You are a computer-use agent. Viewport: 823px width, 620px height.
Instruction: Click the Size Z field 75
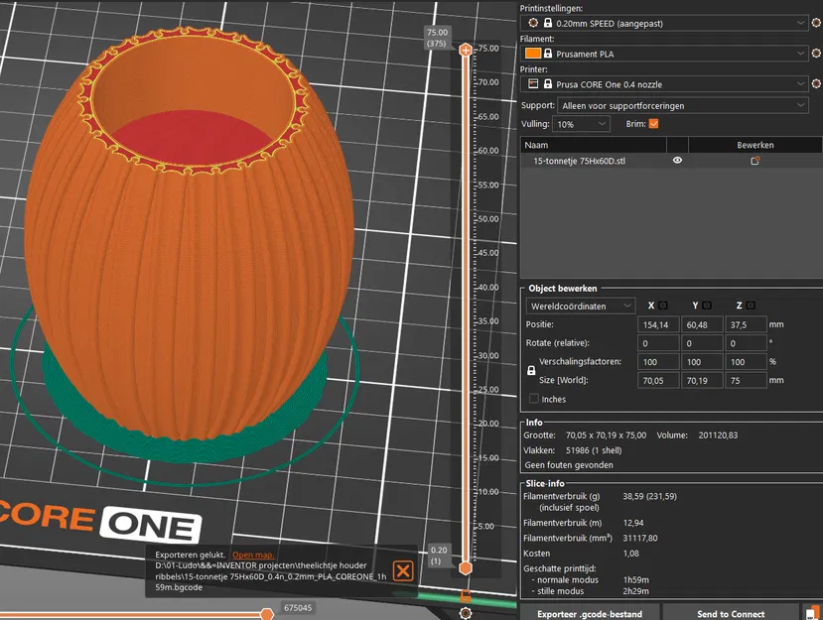(x=746, y=380)
